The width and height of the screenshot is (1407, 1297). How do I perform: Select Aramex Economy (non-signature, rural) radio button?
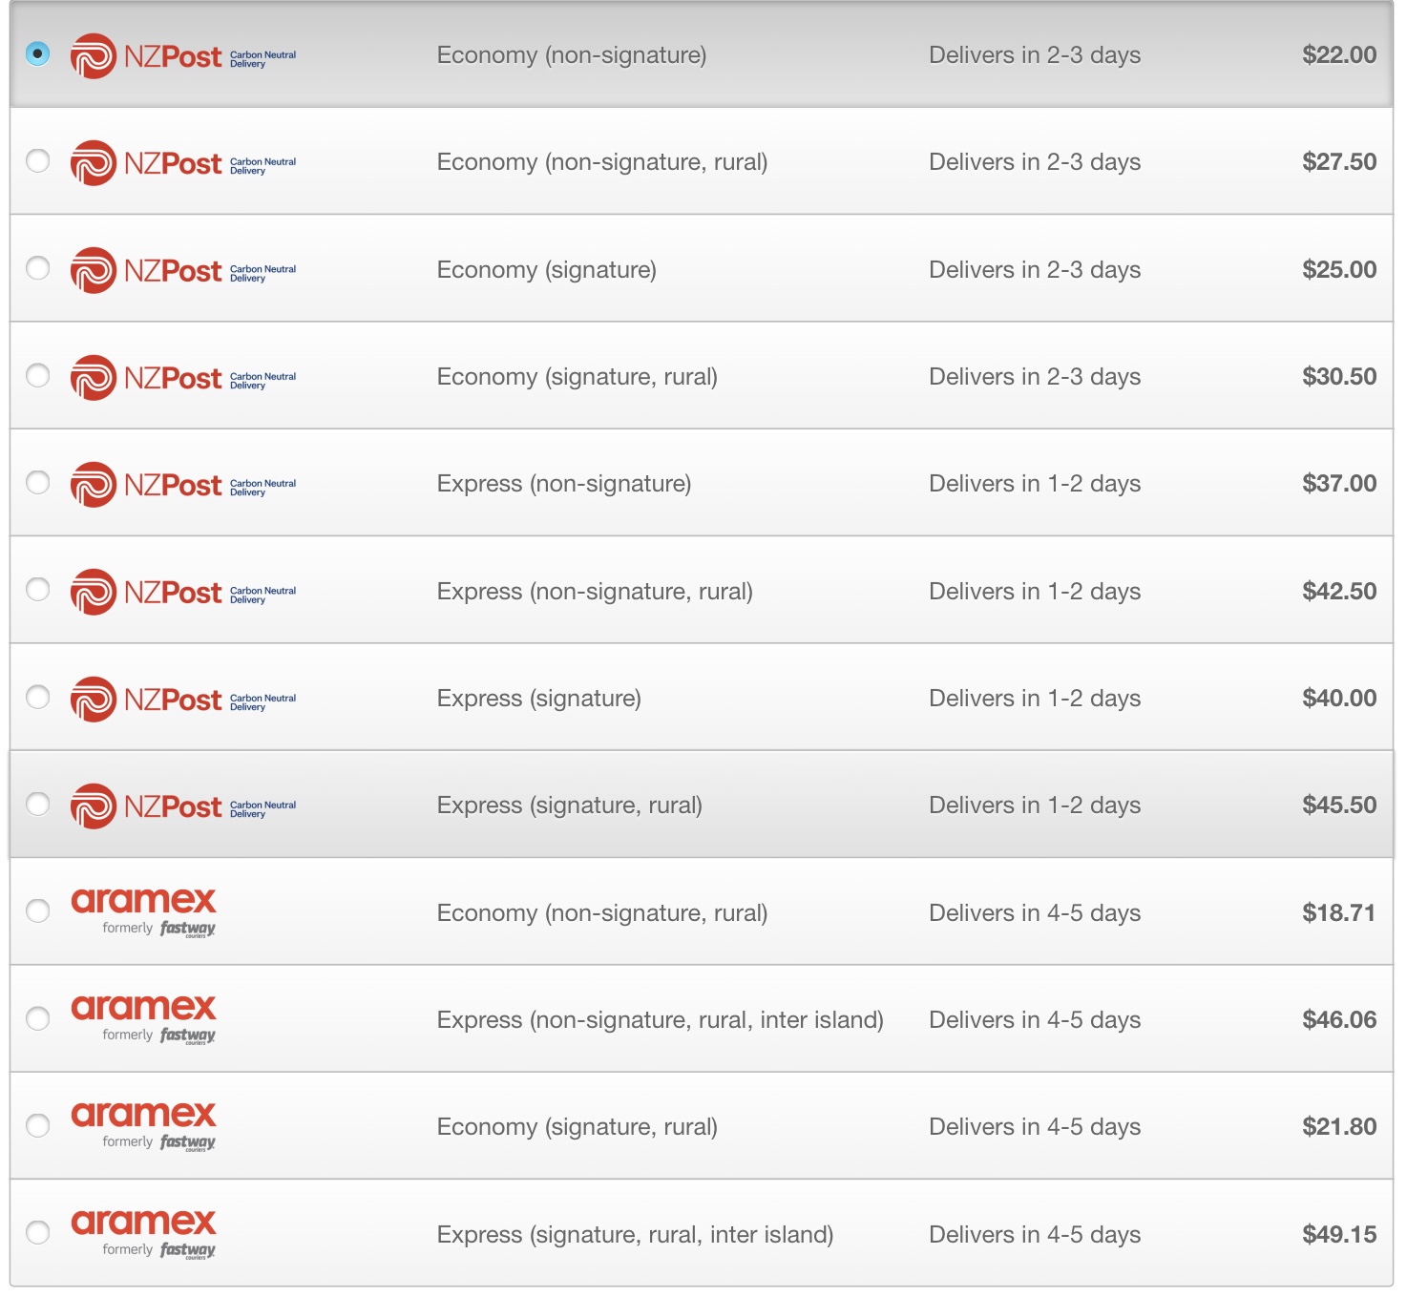[x=37, y=911]
